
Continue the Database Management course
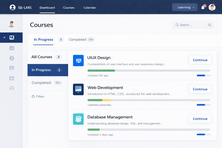200,119
